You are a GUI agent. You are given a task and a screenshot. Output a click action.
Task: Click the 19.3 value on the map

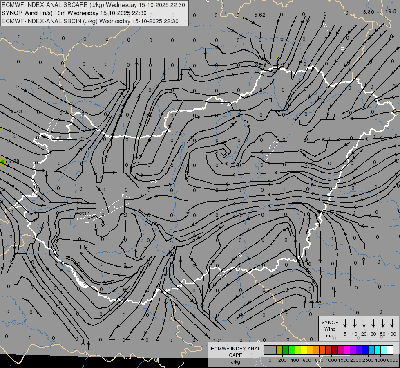391,11
